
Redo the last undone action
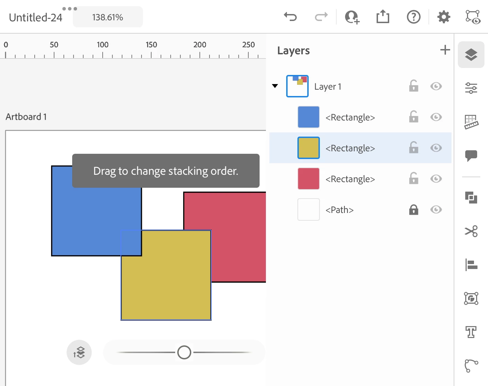[x=321, y=17]
